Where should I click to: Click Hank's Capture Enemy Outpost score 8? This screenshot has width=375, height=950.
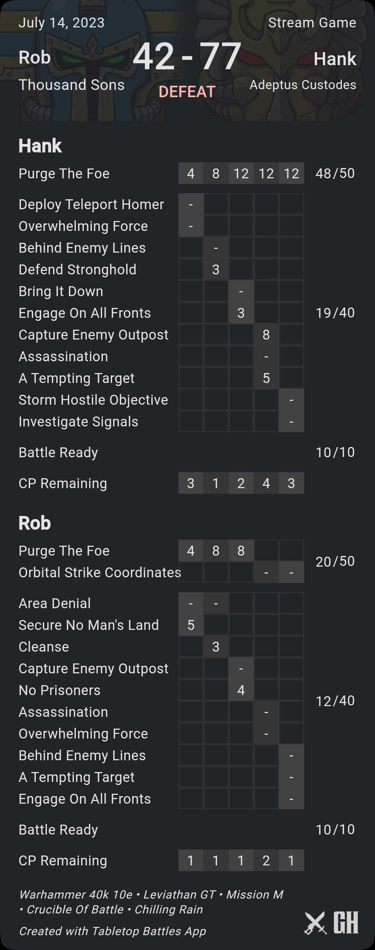point(266,335)
